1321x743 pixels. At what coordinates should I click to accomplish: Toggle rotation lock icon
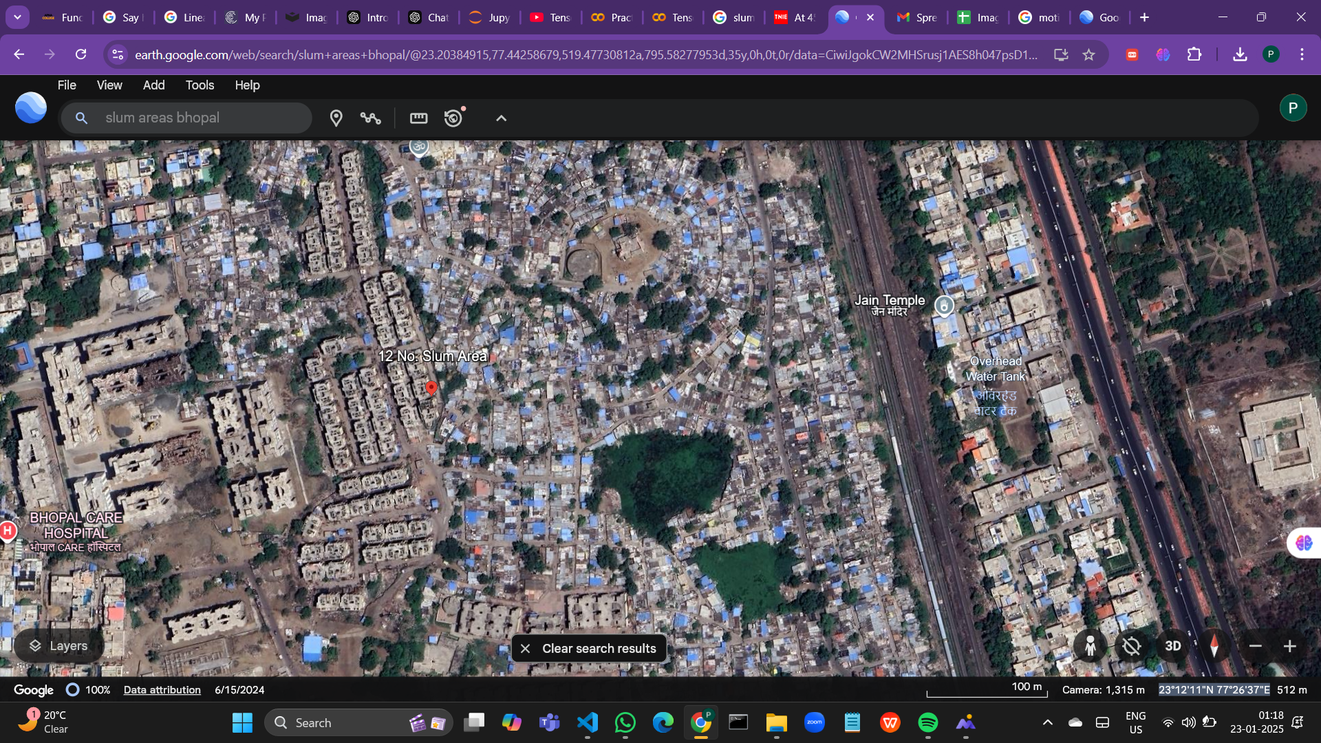coord(1131,646)
